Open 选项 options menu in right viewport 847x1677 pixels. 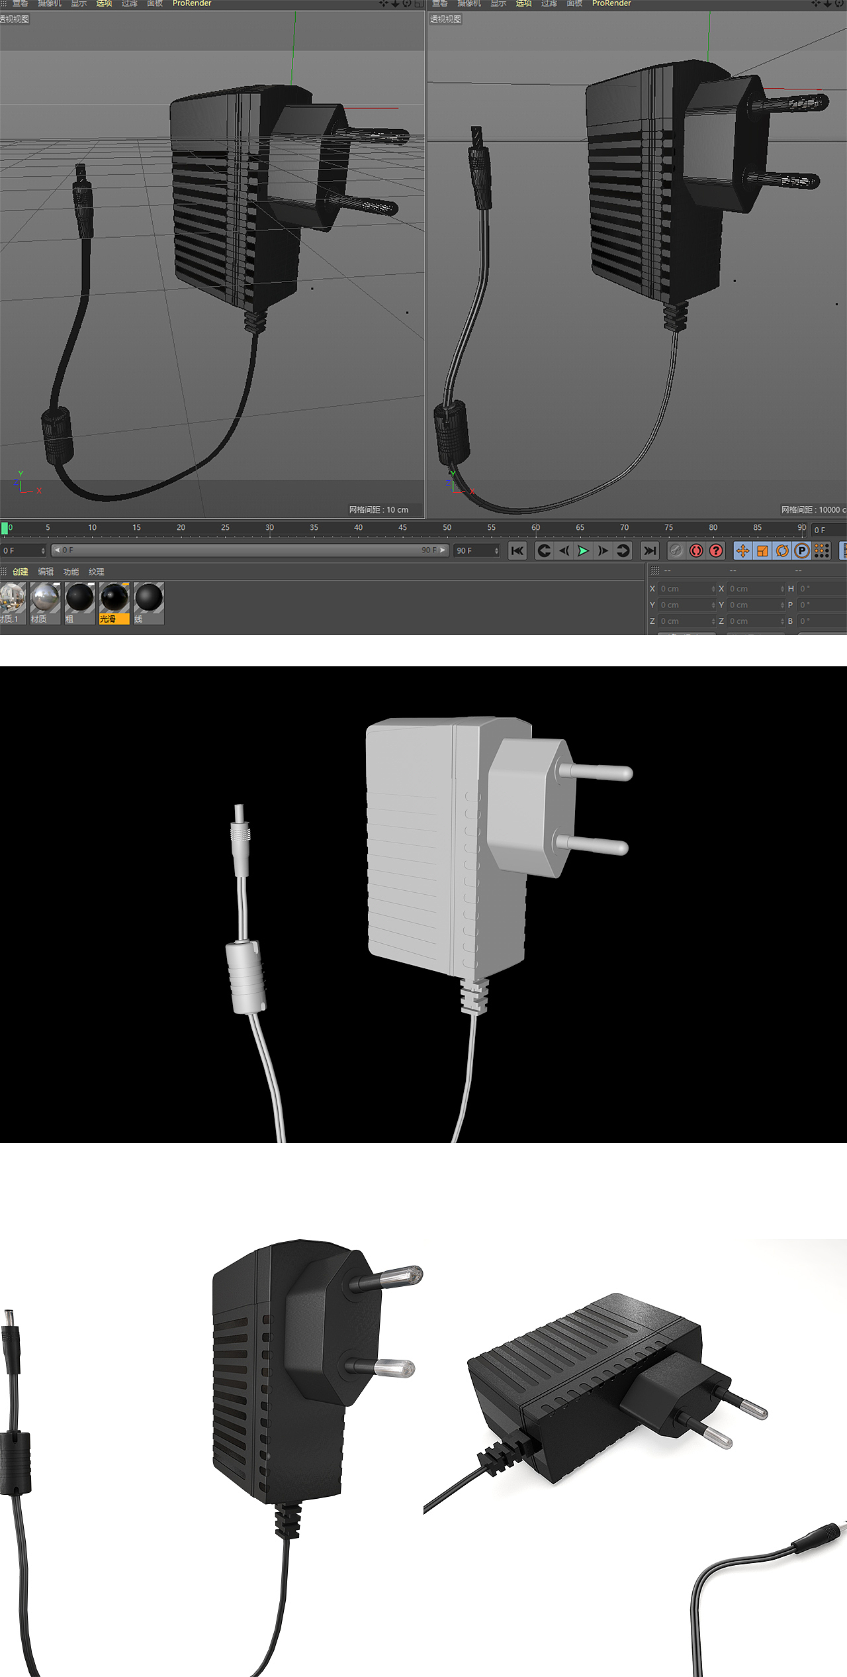tap(523, 3)
